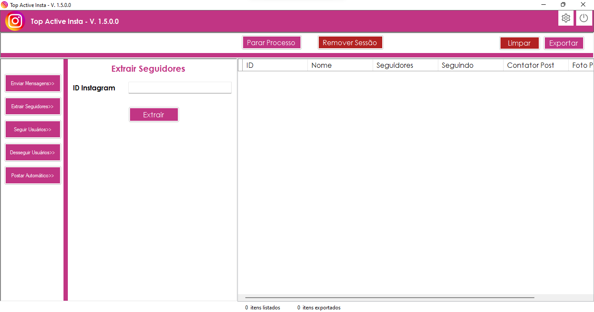Click Remover Sessão button
Image resolution: width=594 pixels, height=312 pixels.
pos(350,43)
